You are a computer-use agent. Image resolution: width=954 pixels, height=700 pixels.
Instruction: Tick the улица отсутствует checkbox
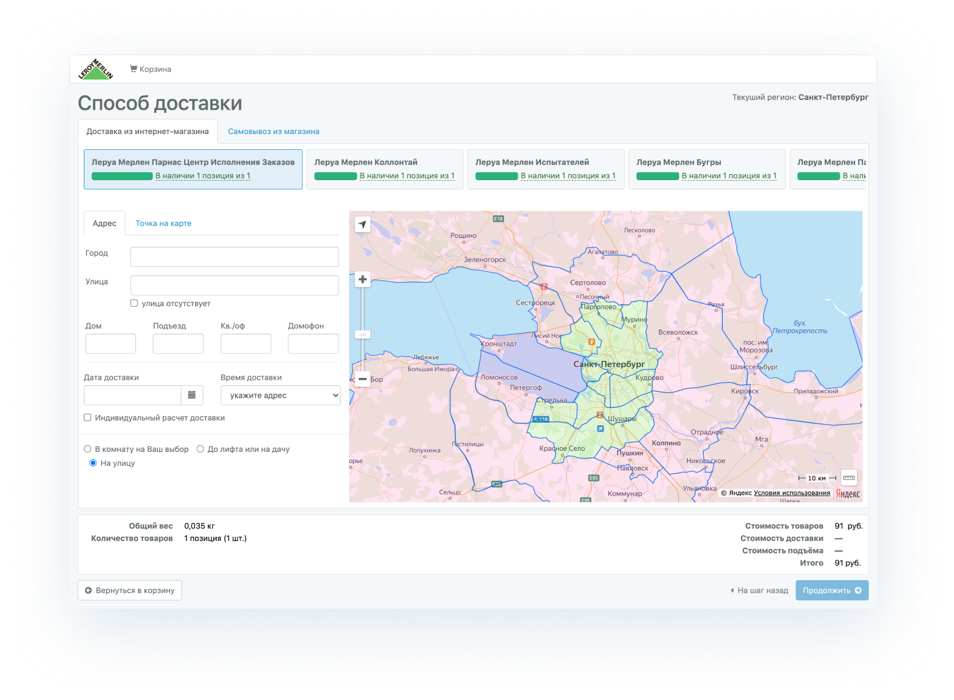pyautogui.click(x=134, y=303)
